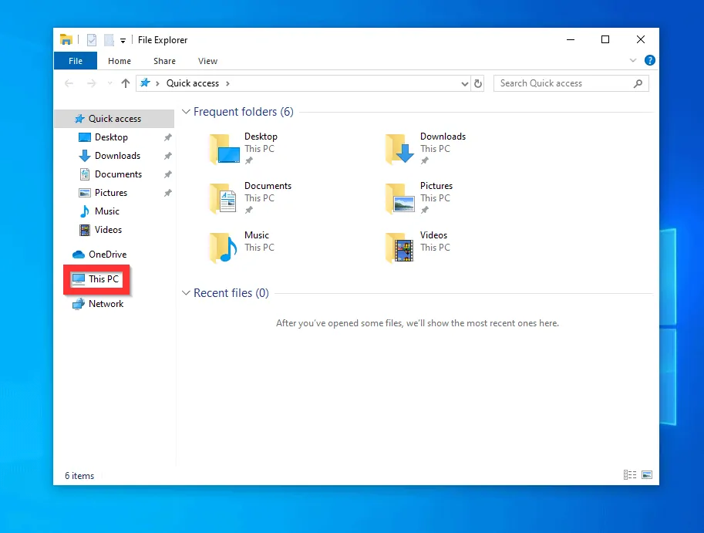704x533 pixels.
Task: Switch to the View ribbon tab
Action: click(207, 60)
